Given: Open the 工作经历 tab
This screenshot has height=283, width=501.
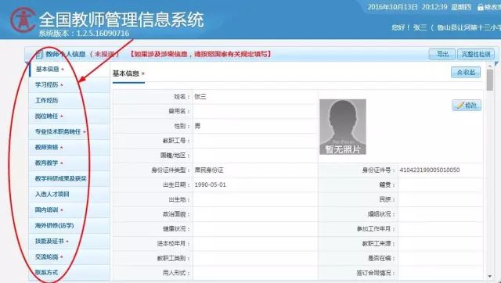Looking at the screenshot, I should tap(70, 101).
